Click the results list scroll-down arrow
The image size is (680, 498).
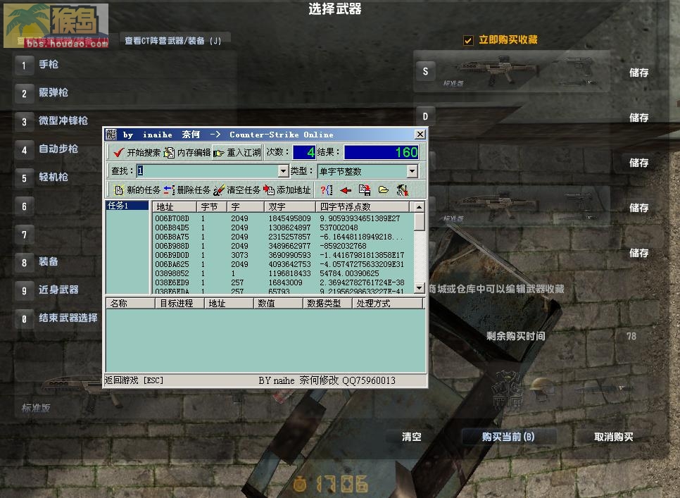coord(419,287)
